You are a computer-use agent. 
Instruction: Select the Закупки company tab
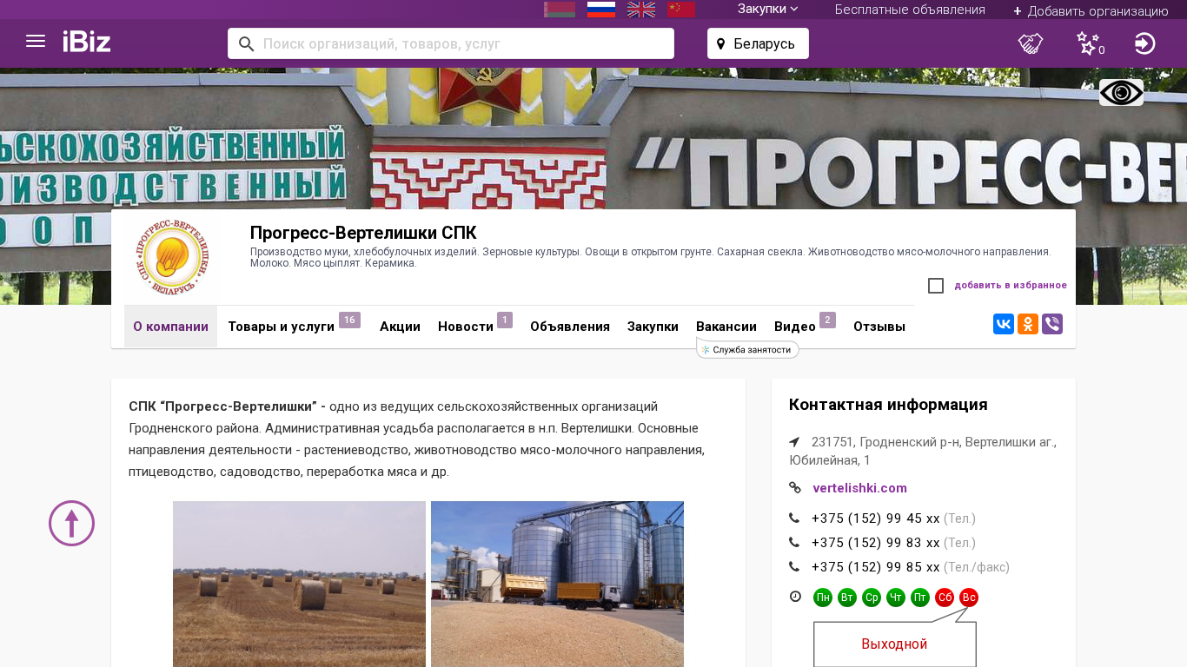tap(653, 327)
